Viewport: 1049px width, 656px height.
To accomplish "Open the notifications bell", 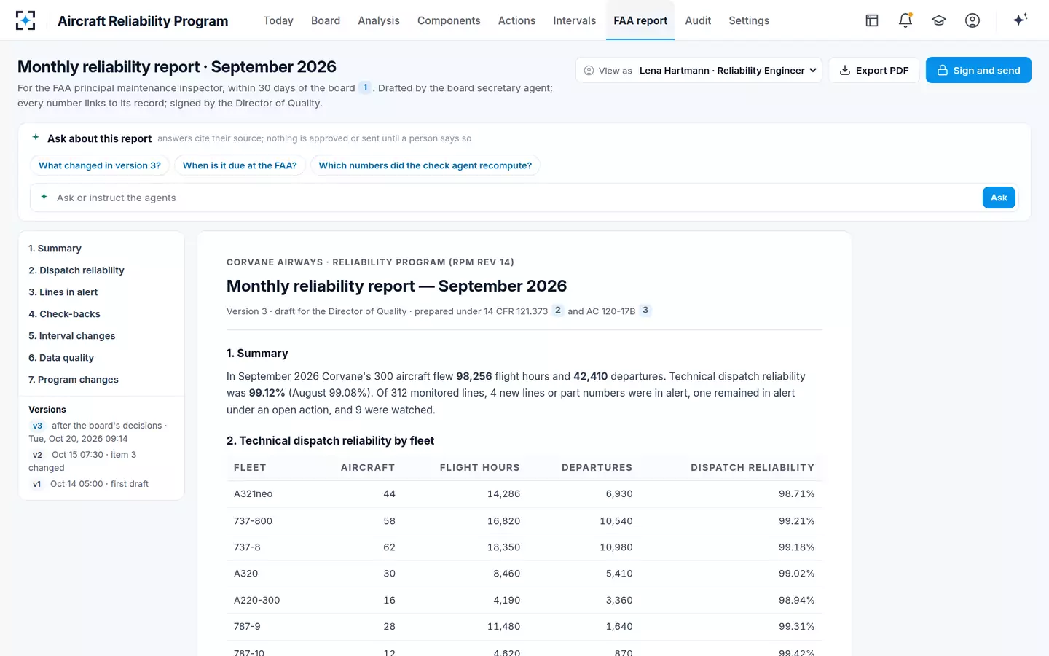I will pos(905,20).
